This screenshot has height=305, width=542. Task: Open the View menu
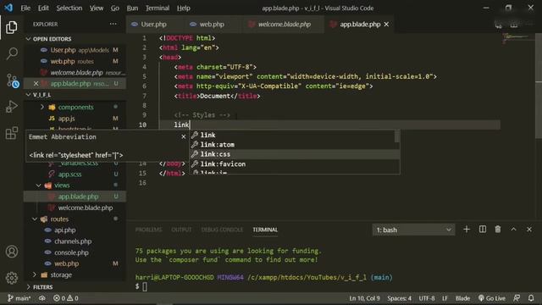(x=97, y=8)
